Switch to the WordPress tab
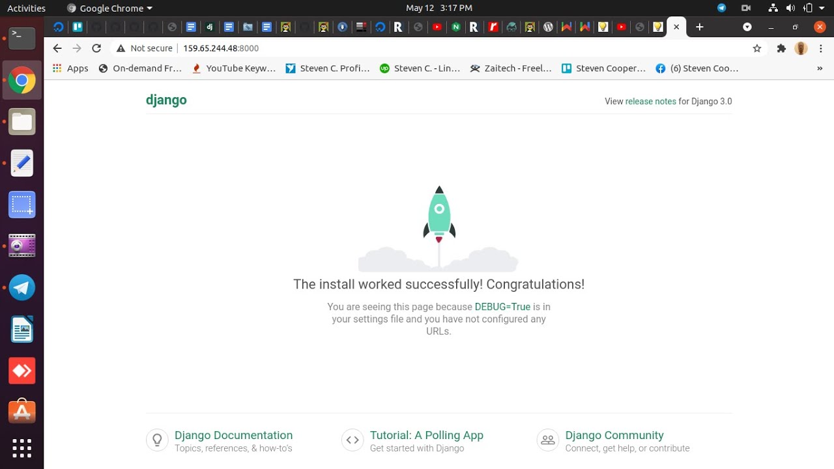The width and height of the screenshot is (834, 469). pyautogui.click(x=549, y=27)
